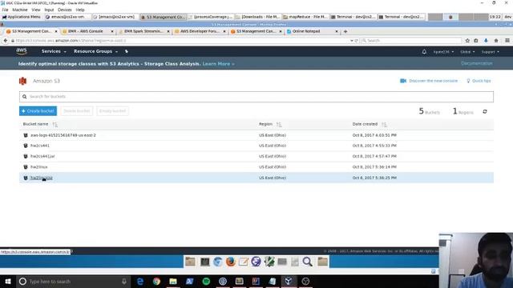Click the AWS logo home icon
513x288 pixels.
pyautogui.click(x=22, y=51)
